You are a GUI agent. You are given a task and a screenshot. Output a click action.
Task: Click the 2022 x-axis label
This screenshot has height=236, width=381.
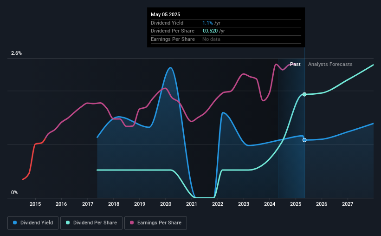pyautogui.click(x=218, y=204)
